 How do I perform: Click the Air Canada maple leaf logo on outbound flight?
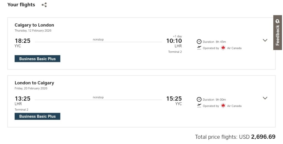click(x=223, y=48)
